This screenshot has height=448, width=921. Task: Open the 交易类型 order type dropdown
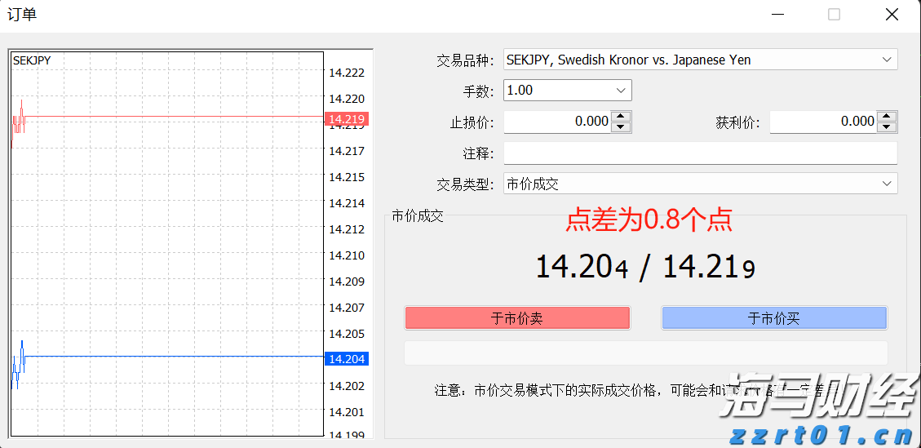[x=887, y=184]
